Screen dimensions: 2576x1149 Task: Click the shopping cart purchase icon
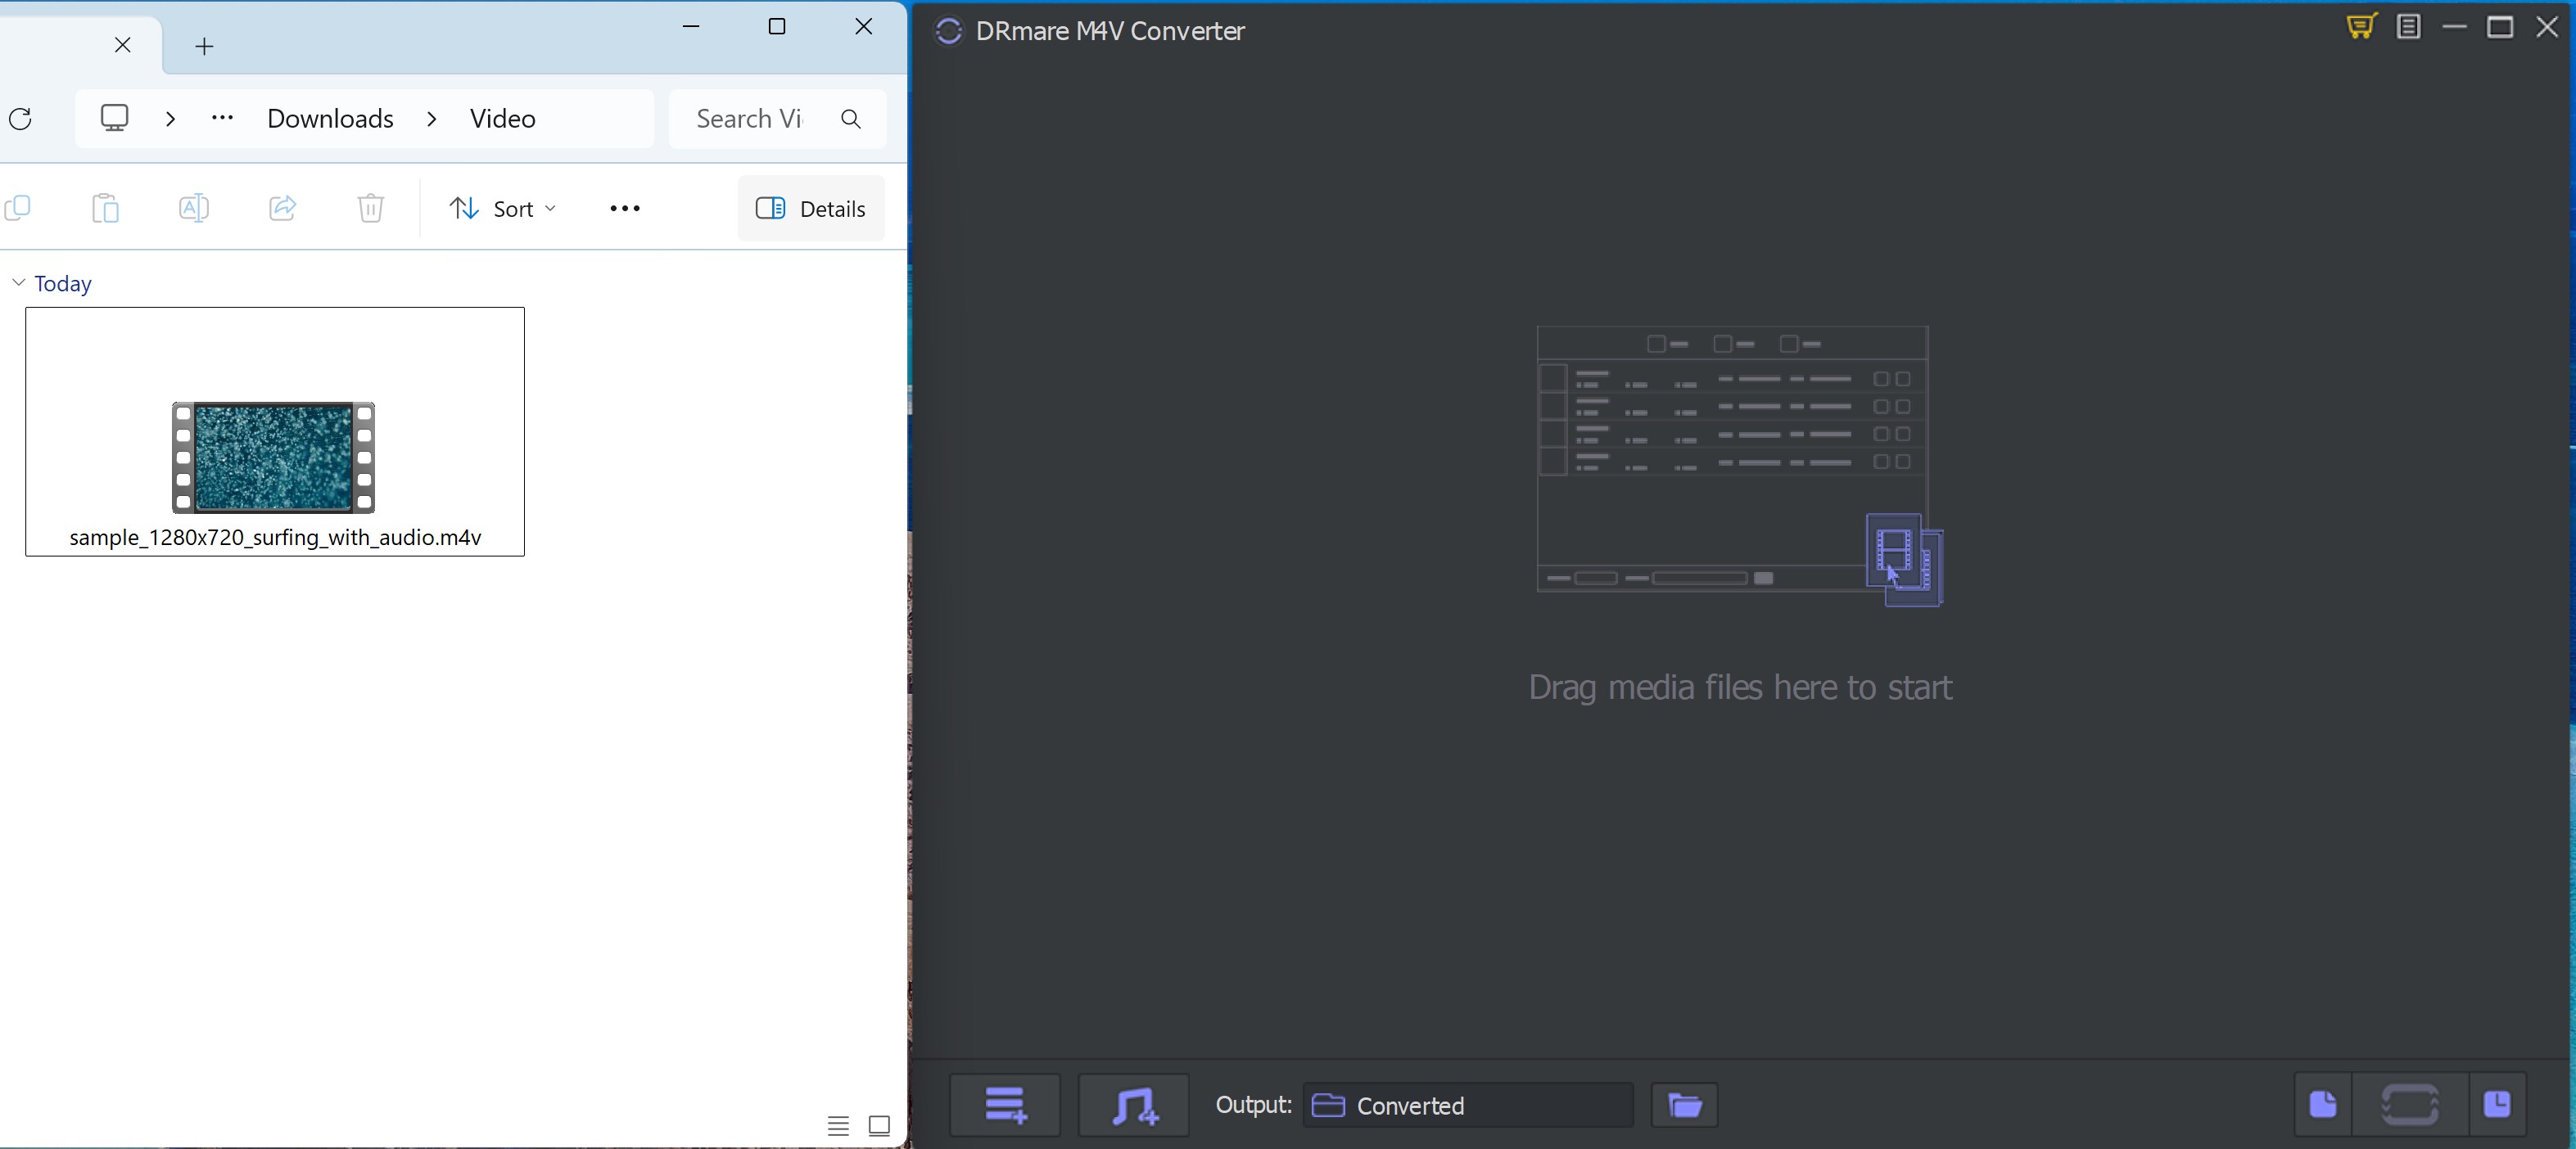(2362, 27)
